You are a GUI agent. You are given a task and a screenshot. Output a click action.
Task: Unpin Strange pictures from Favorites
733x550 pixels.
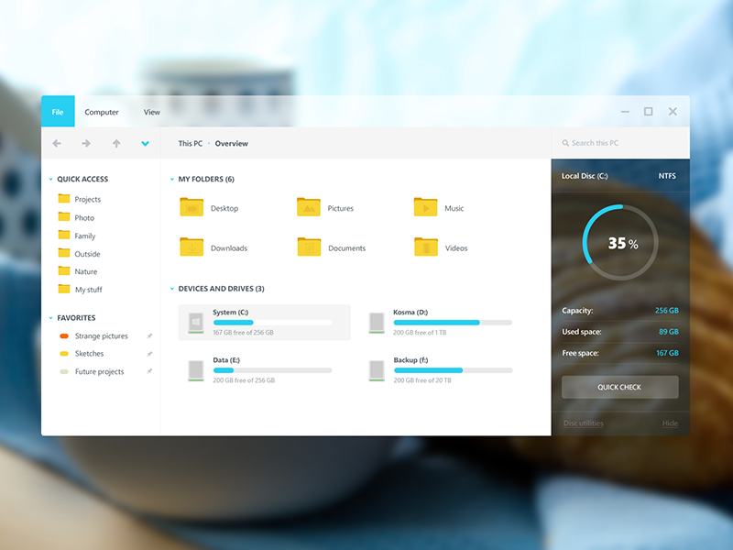tap(149, 335)
